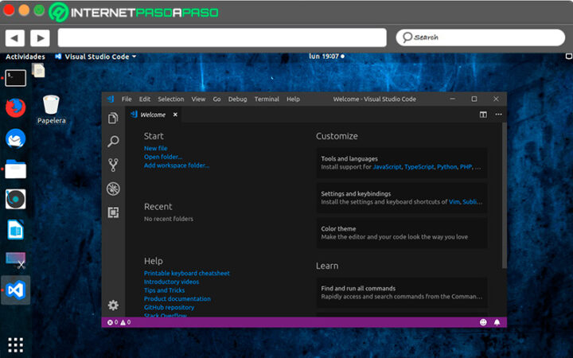Open the Extensions view icon
Image resolution: width=573 pixels, height=358 pixels.
tap(113, 212)
